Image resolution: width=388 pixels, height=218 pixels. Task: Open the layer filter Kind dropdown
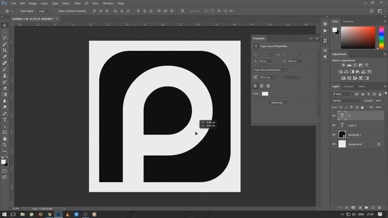point(342,94)
